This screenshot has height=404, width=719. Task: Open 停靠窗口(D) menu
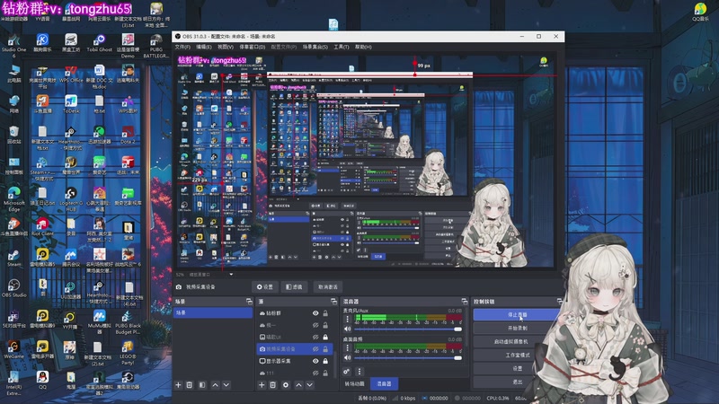[x=253, y=48]
